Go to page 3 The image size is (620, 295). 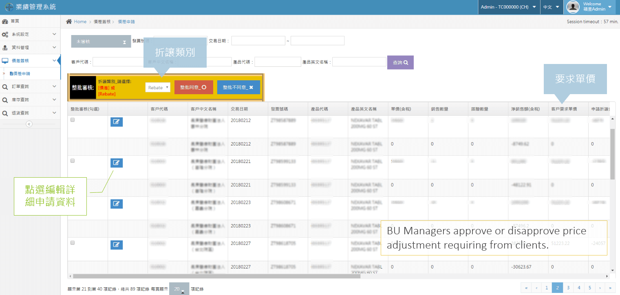coord(568,288)
